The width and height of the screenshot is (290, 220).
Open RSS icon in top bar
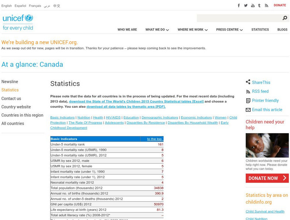click(x=266, y=5)
